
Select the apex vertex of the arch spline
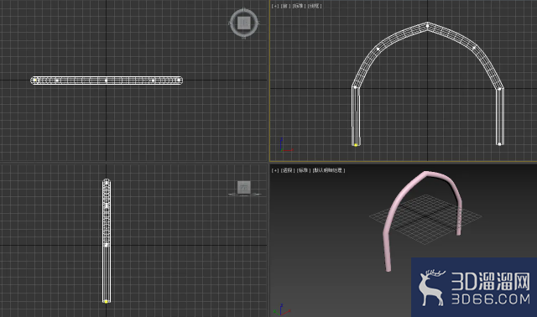click(x=427, y=26)
